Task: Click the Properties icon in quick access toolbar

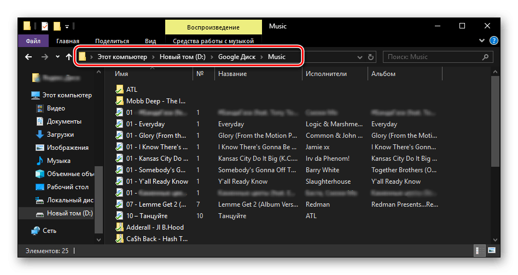Action: [x=44, y=26]
